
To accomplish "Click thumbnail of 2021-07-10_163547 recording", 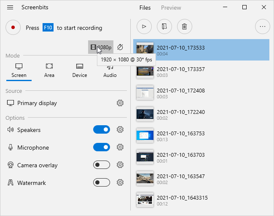I will click(145, 178).
